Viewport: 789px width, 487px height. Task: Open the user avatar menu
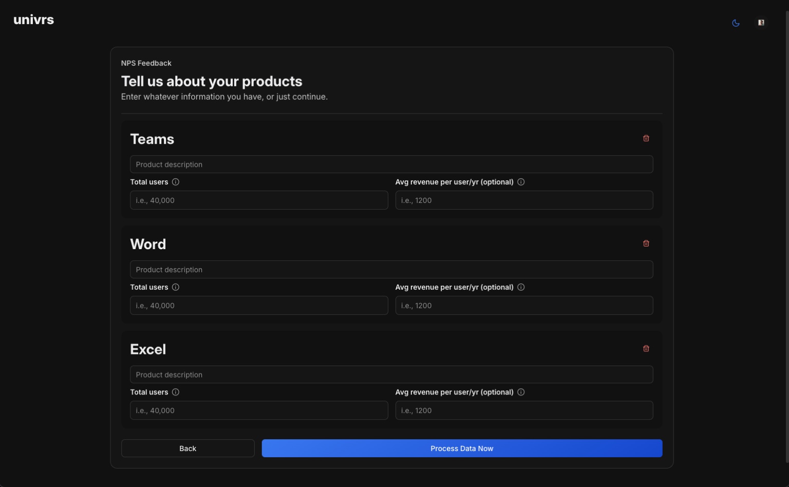tap(761, 23)
